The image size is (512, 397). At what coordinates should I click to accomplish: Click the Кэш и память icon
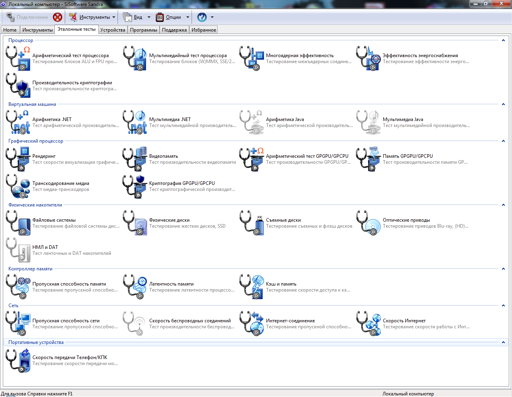point(252,287)
